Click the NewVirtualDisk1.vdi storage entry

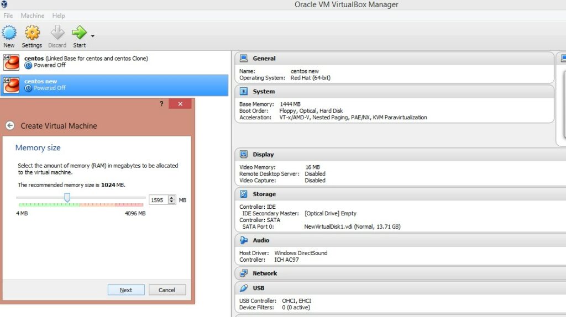[x=352, y=227]
